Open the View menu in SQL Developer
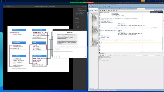164x92 pixels. tap(93, 5)
